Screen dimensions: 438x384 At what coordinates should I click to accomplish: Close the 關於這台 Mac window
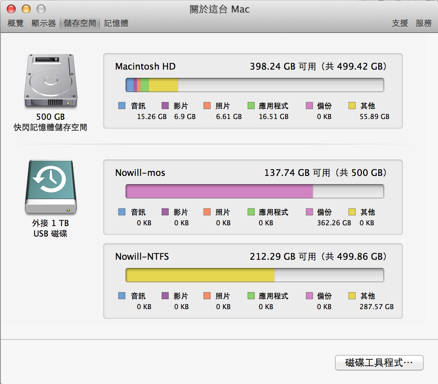11,9
